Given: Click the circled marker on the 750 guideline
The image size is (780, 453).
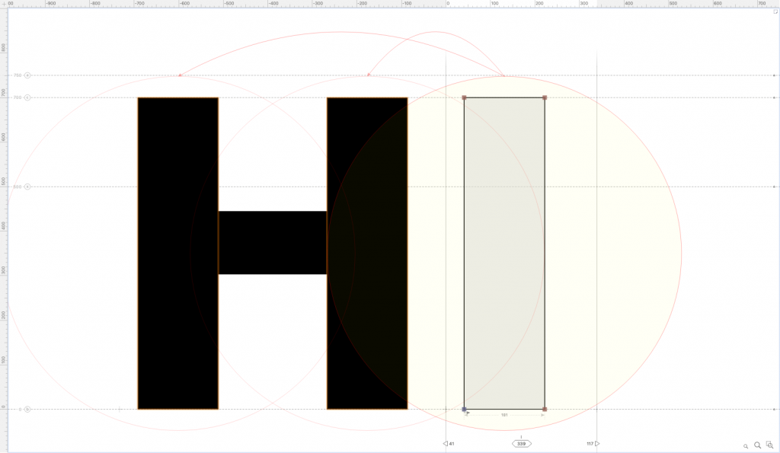Looking at the screenshot, I should (27, 75).
